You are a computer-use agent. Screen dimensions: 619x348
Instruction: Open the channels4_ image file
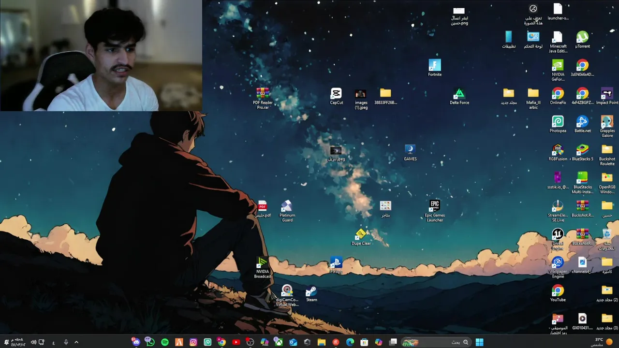point(582,264)
